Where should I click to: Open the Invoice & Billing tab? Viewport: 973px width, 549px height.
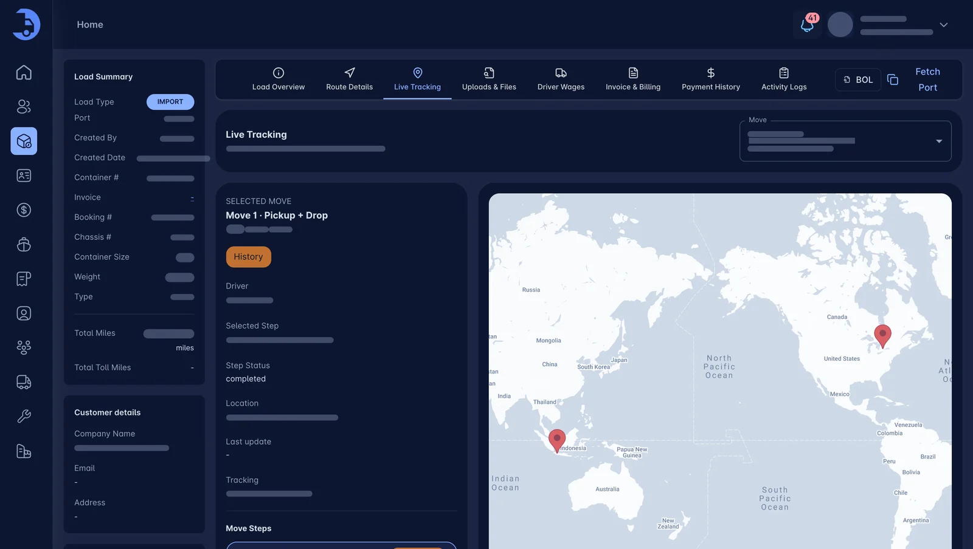coord(633,80)
